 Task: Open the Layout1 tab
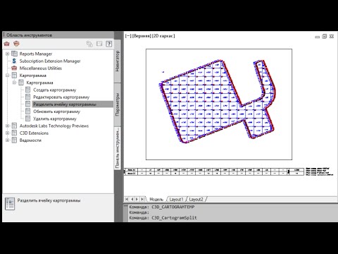[x=176, y=200]
